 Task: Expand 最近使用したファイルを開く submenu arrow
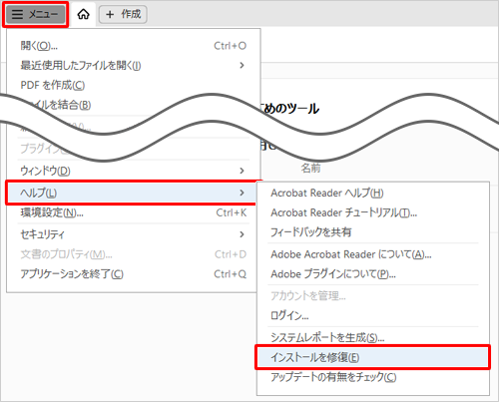pyautogui.click(x=242, y=65)
